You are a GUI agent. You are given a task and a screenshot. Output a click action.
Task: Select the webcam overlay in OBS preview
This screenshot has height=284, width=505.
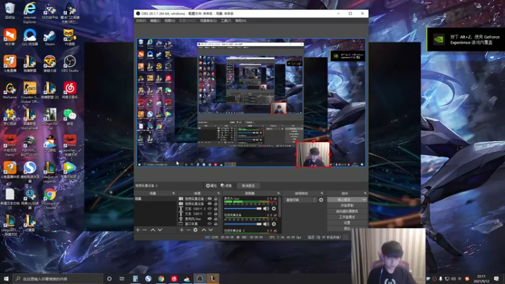313,154
